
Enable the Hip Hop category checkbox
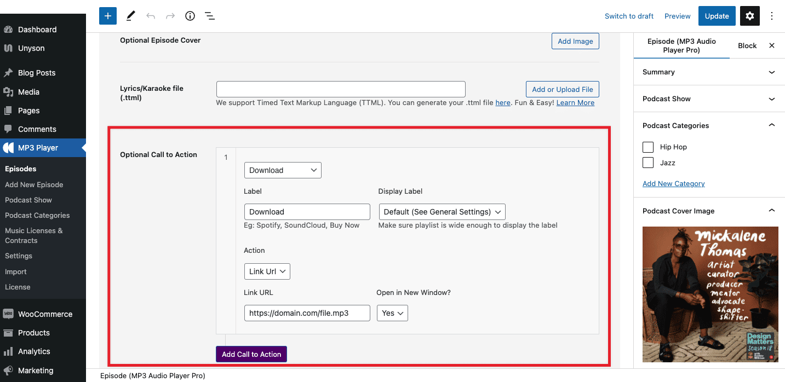(648, 147)
